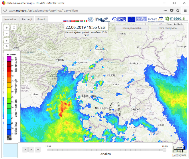Screen dimensions: 189x159
Task: Click the filled dot marker tool
Action: [x=7, y=41]
